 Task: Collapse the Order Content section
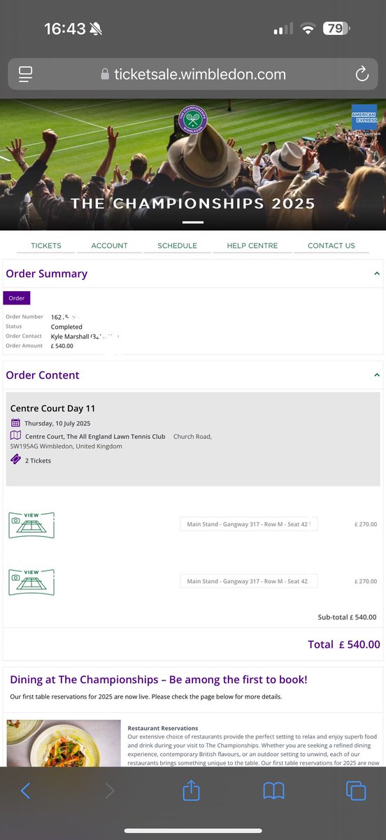coord(377,375)
